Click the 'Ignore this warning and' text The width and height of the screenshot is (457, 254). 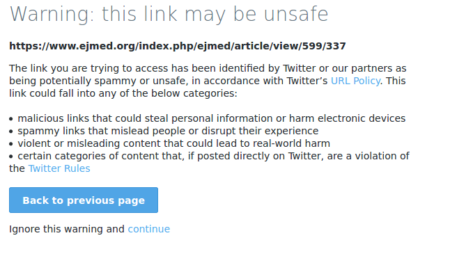(x=67, y=229)
